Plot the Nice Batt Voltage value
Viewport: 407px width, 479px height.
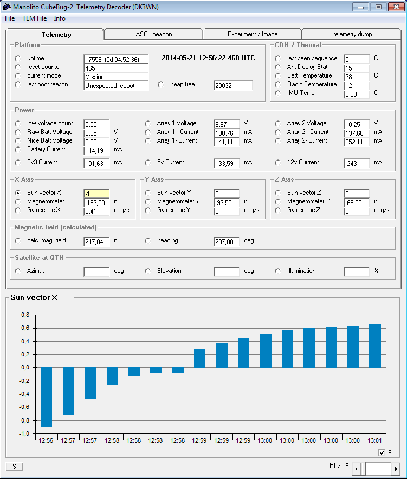18,140
